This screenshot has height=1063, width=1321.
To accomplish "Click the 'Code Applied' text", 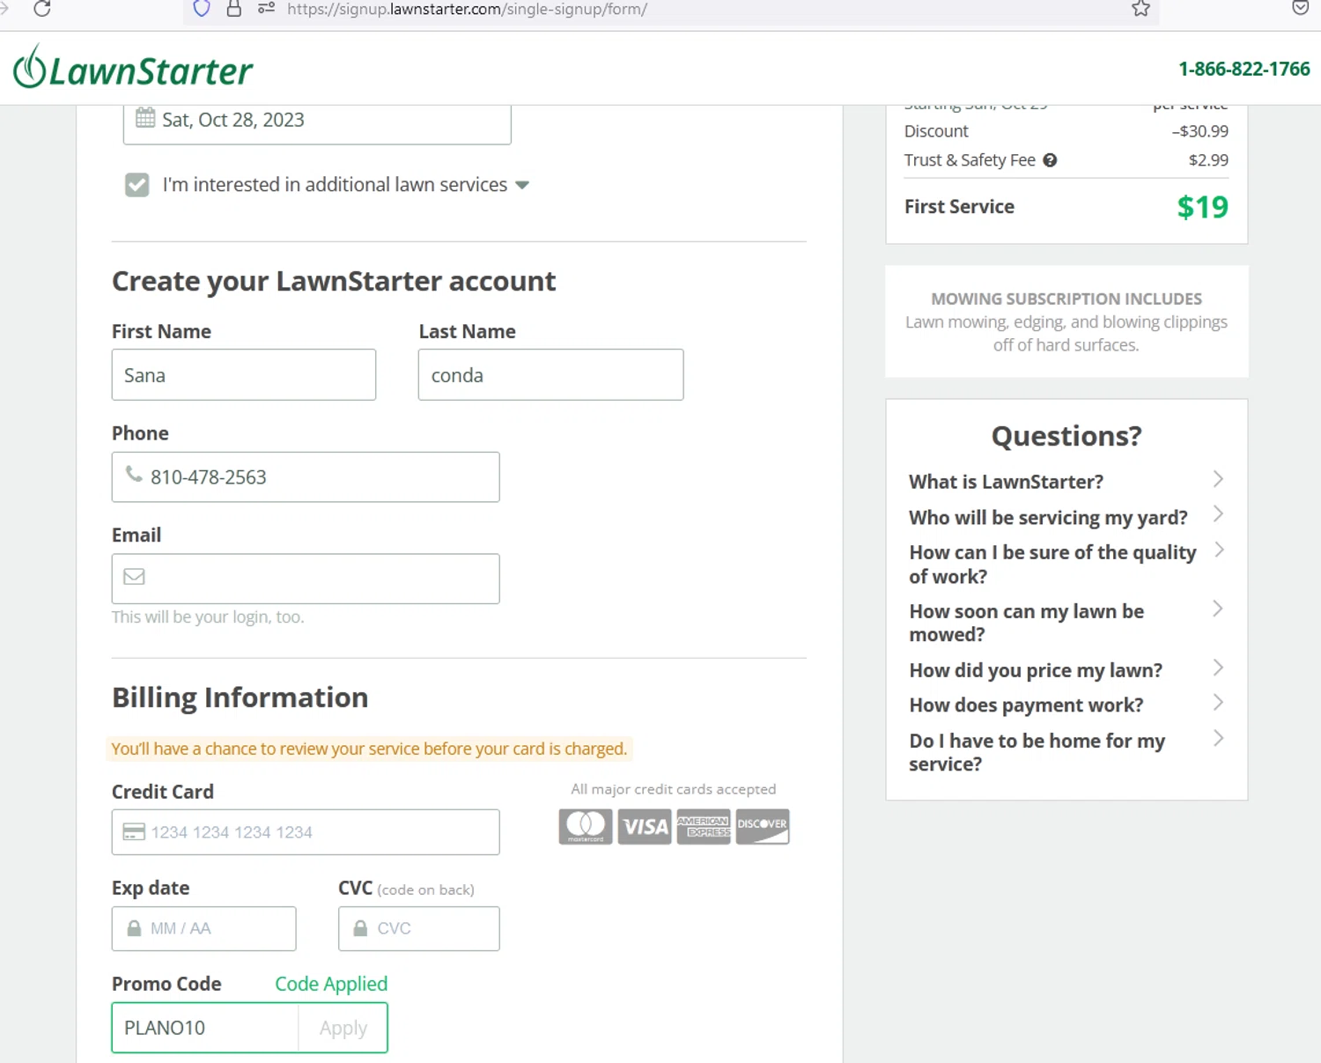I will pyautogui.click(x=331, y=984).
